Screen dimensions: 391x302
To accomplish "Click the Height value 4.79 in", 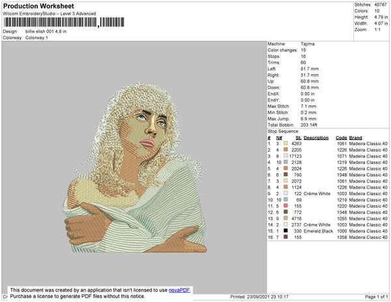I will click(381, 17).
